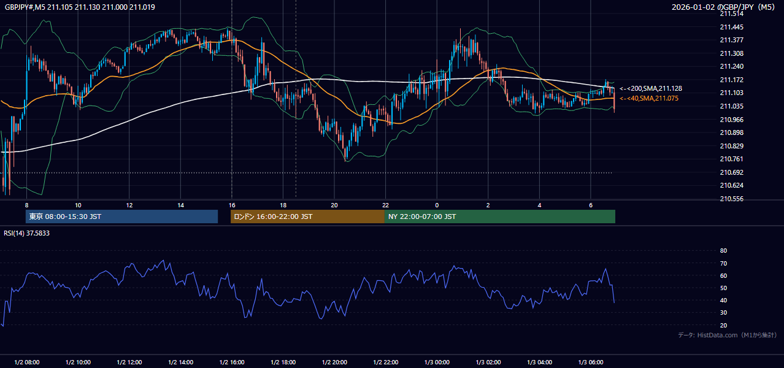Image resolution: width=784 pixels, height=368 pixels.
Task: Click price axis value 210.966
Action: 731,120
